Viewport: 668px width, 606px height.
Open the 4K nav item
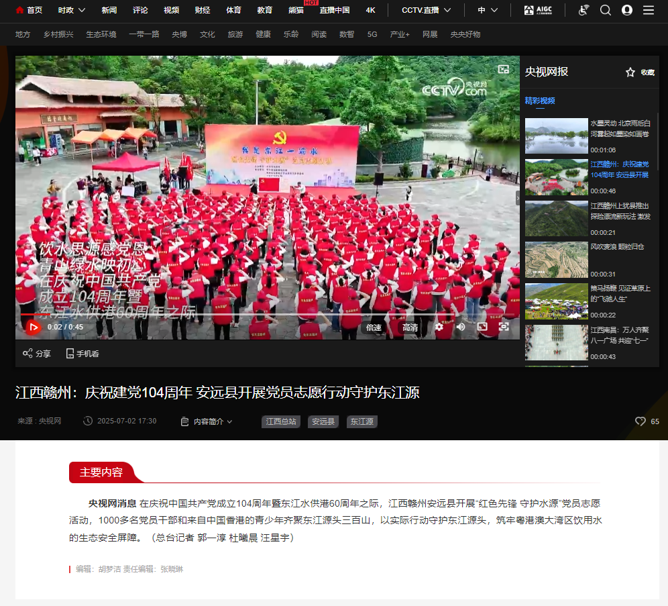pos(371,10)
